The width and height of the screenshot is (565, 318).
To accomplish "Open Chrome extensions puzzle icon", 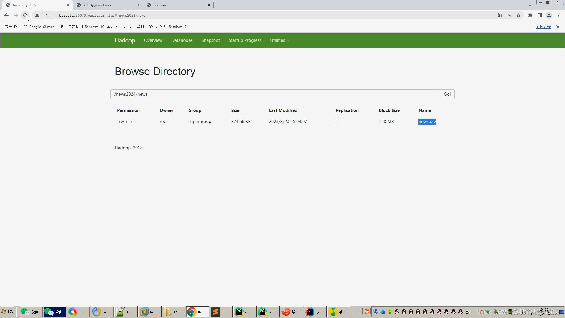I will coord(530,15).
